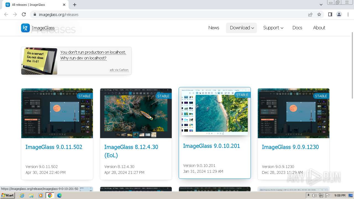This screenshot has width=354, height=199.
Task: Select the All releases browser tab
Action: point(35,5)
